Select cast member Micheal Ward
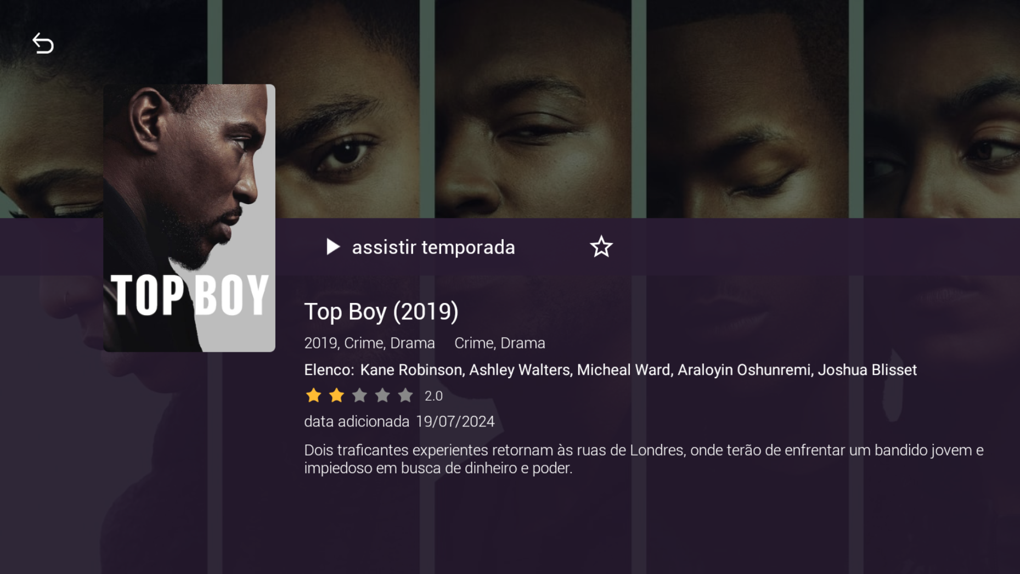The width and height of the screenshot is (1020, 574). click(x=623, y=370)
